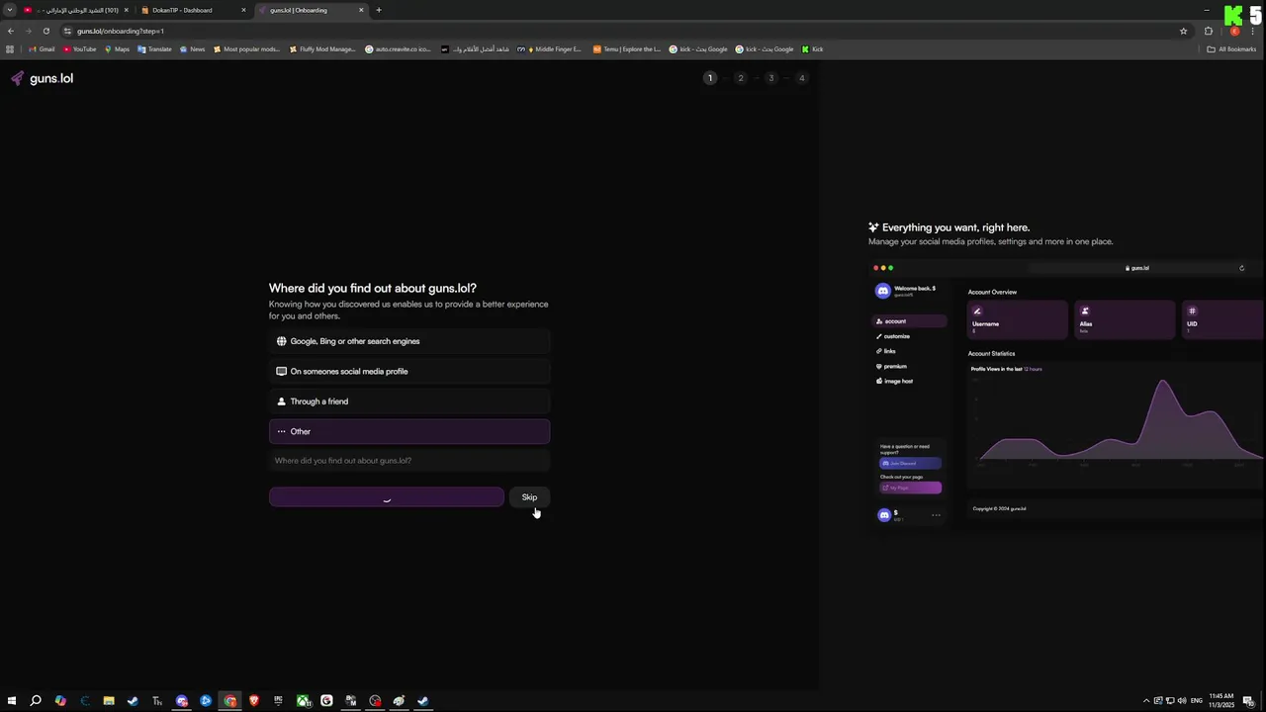
Task: Go to onboarding step 2 indicator
Action: (x=740, y=78)
